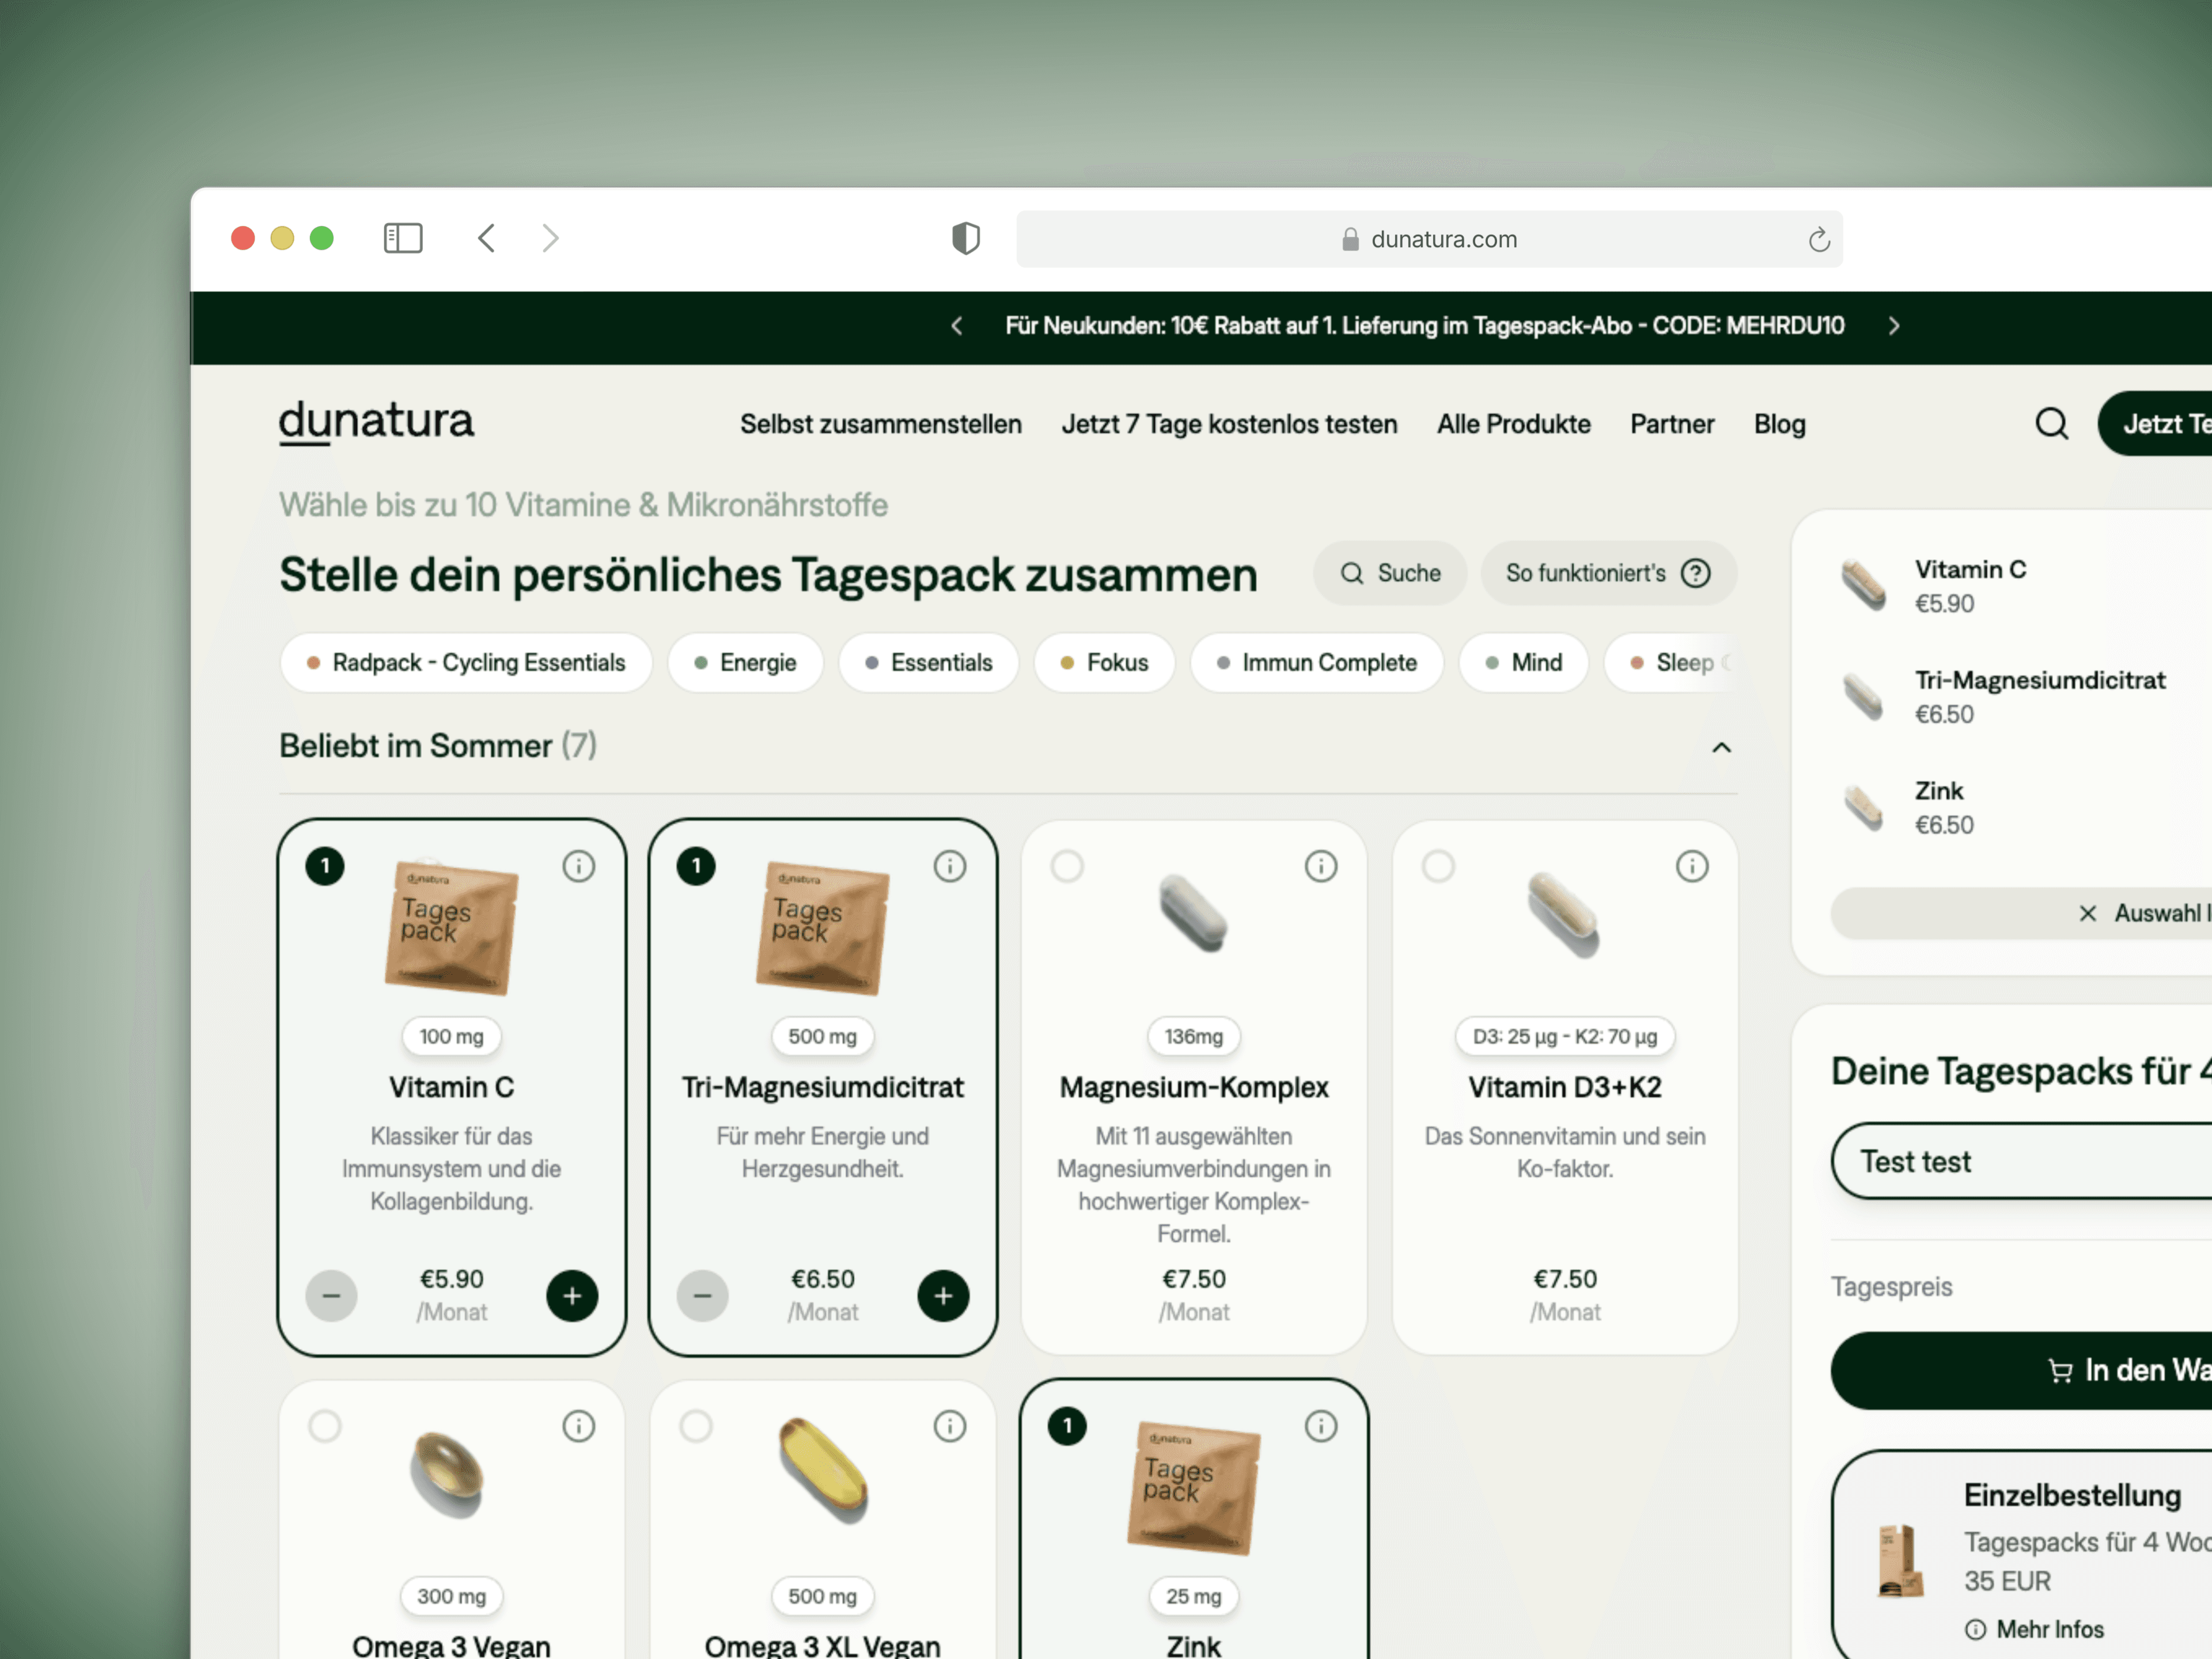This screenshot has height=1659, width=2212.
Task: Collapse the Beliebt im Sommer section
Action: point(1721,747)
